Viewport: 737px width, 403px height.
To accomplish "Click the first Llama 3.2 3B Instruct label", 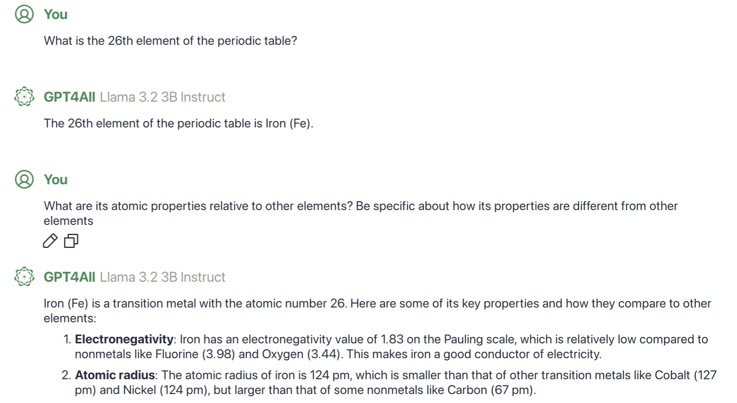I will [162, 97].
